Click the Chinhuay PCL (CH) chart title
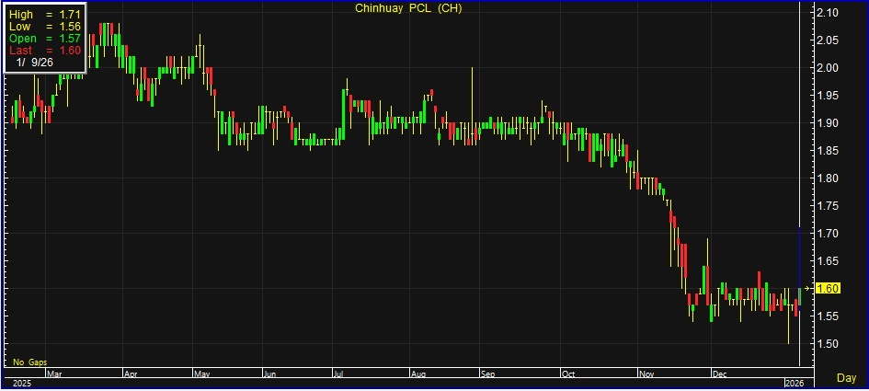869x391 pixels. coord(407,9)
